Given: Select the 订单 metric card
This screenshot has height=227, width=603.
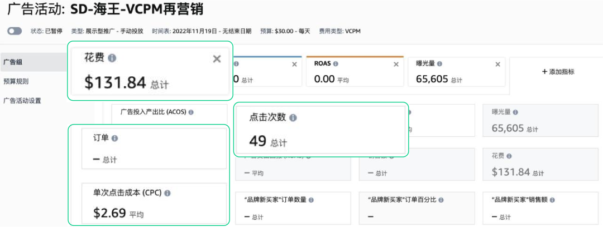Looking at the screenshot, I should pos(154,149).
